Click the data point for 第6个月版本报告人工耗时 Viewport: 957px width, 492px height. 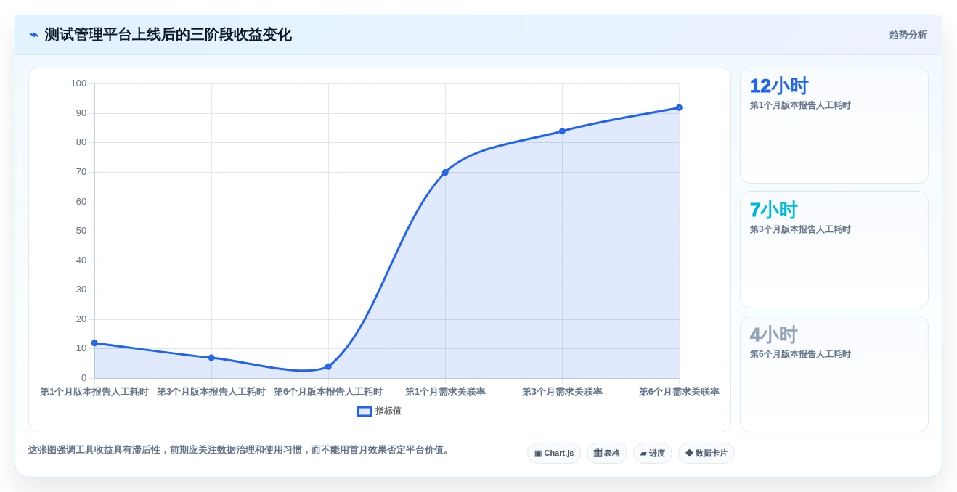pyautogui.click(x=328, y=366)
